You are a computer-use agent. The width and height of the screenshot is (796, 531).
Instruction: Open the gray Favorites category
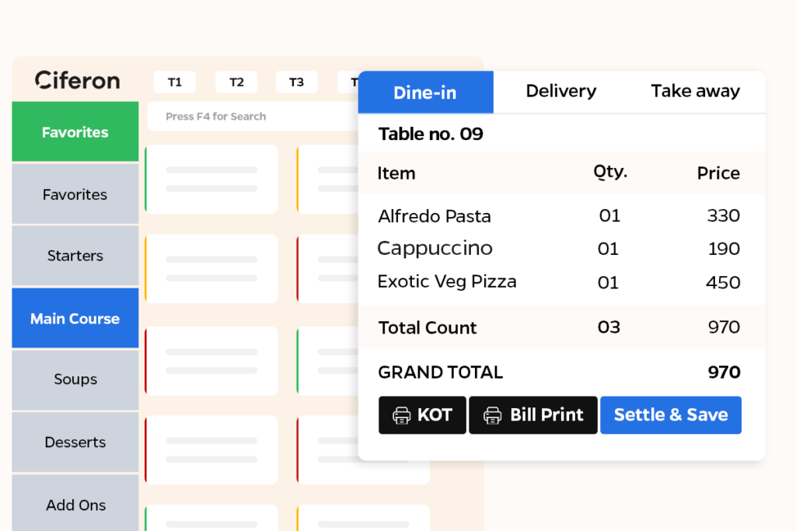75,194
